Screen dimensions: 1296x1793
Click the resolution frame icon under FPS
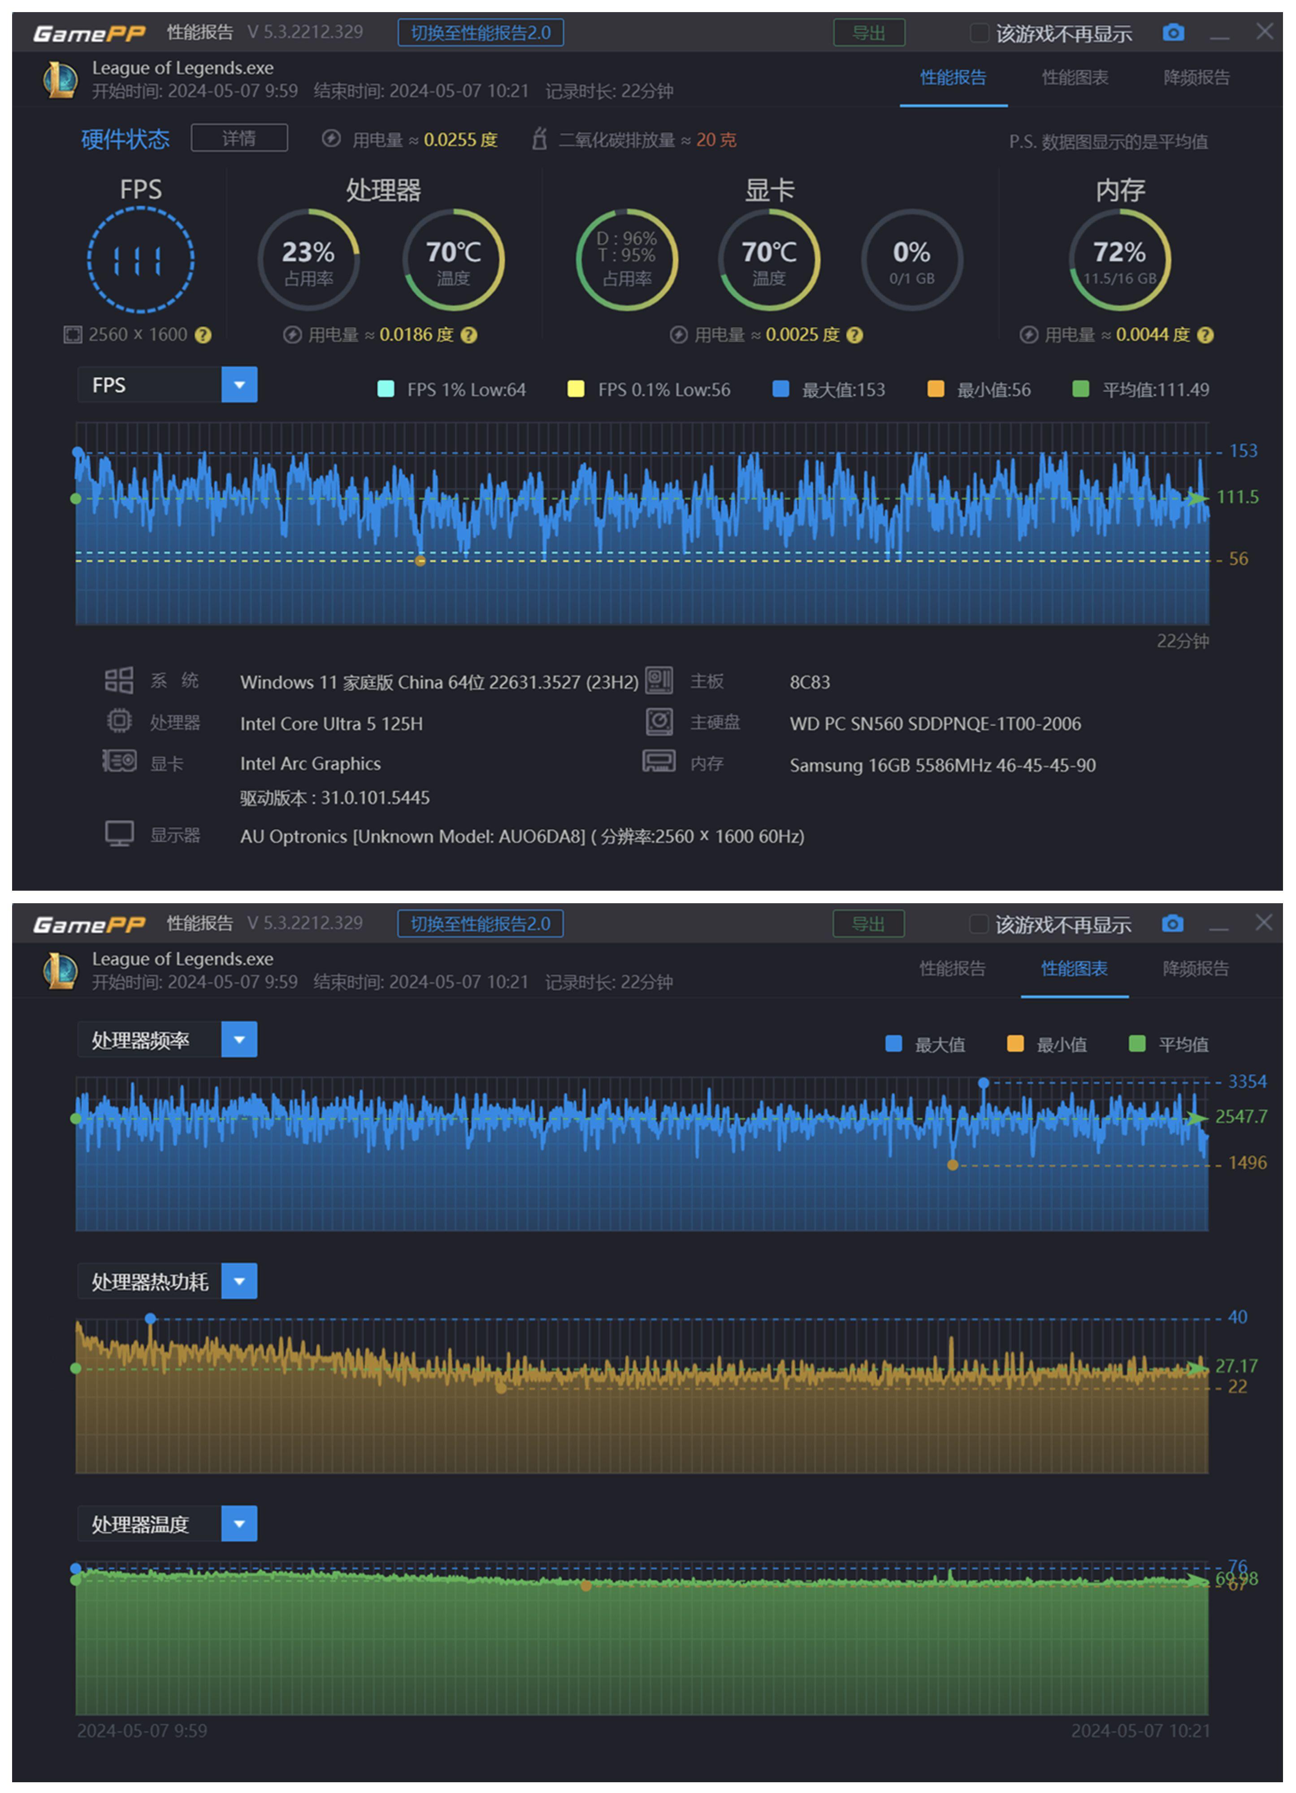pos(72,335)
